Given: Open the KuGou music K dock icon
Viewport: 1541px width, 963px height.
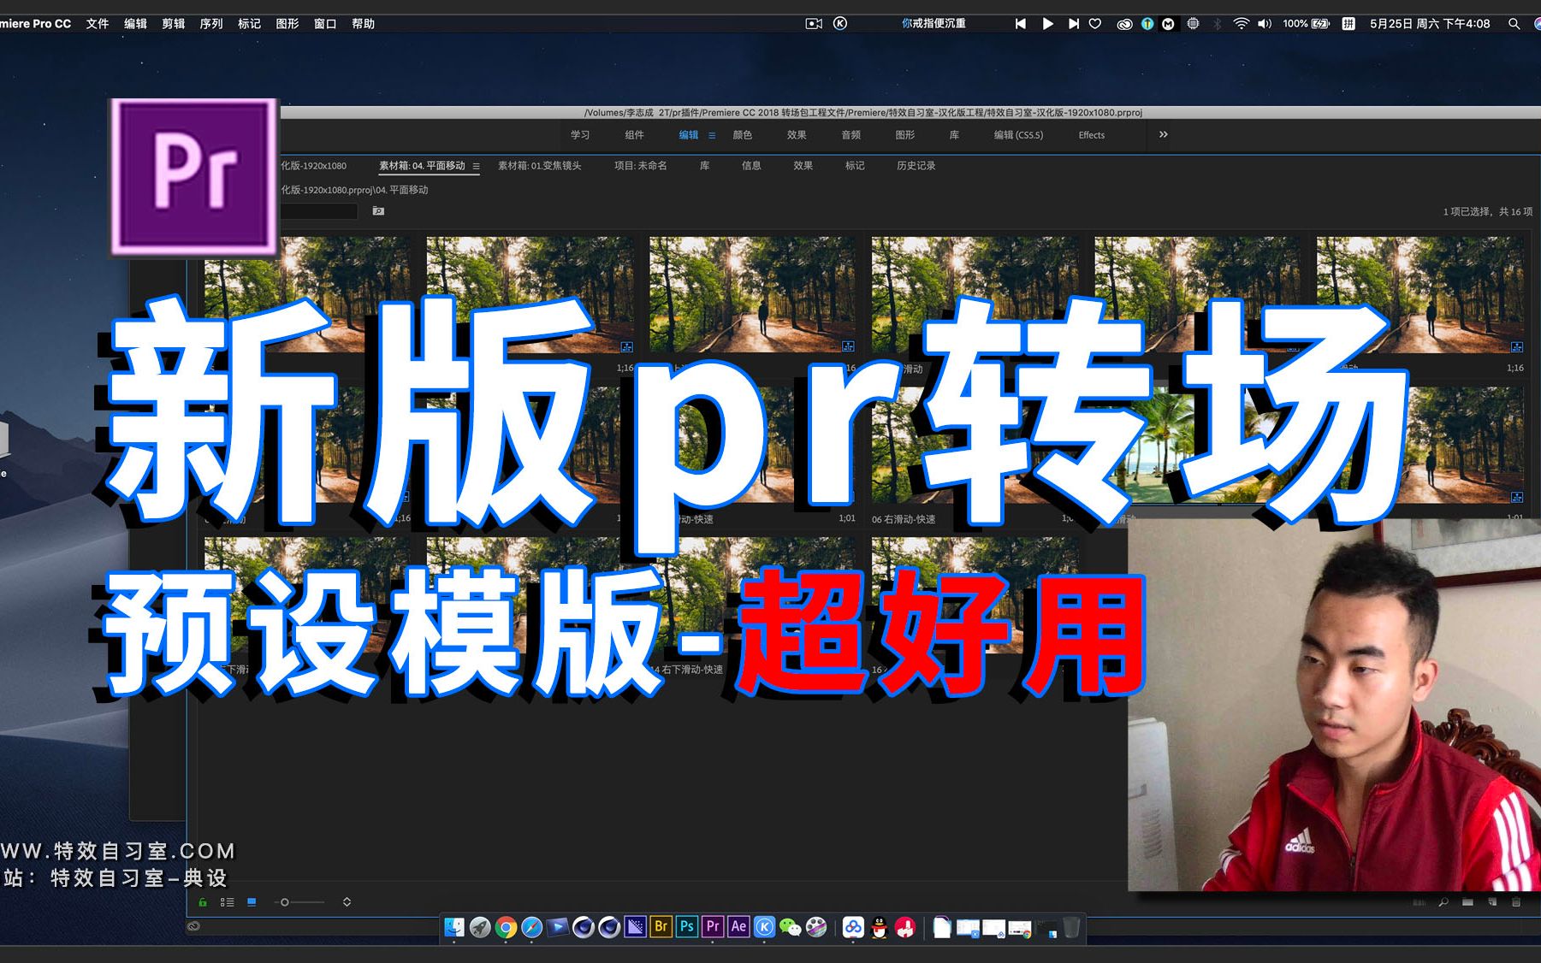Looking at the screenshot, I should [764, 927].
